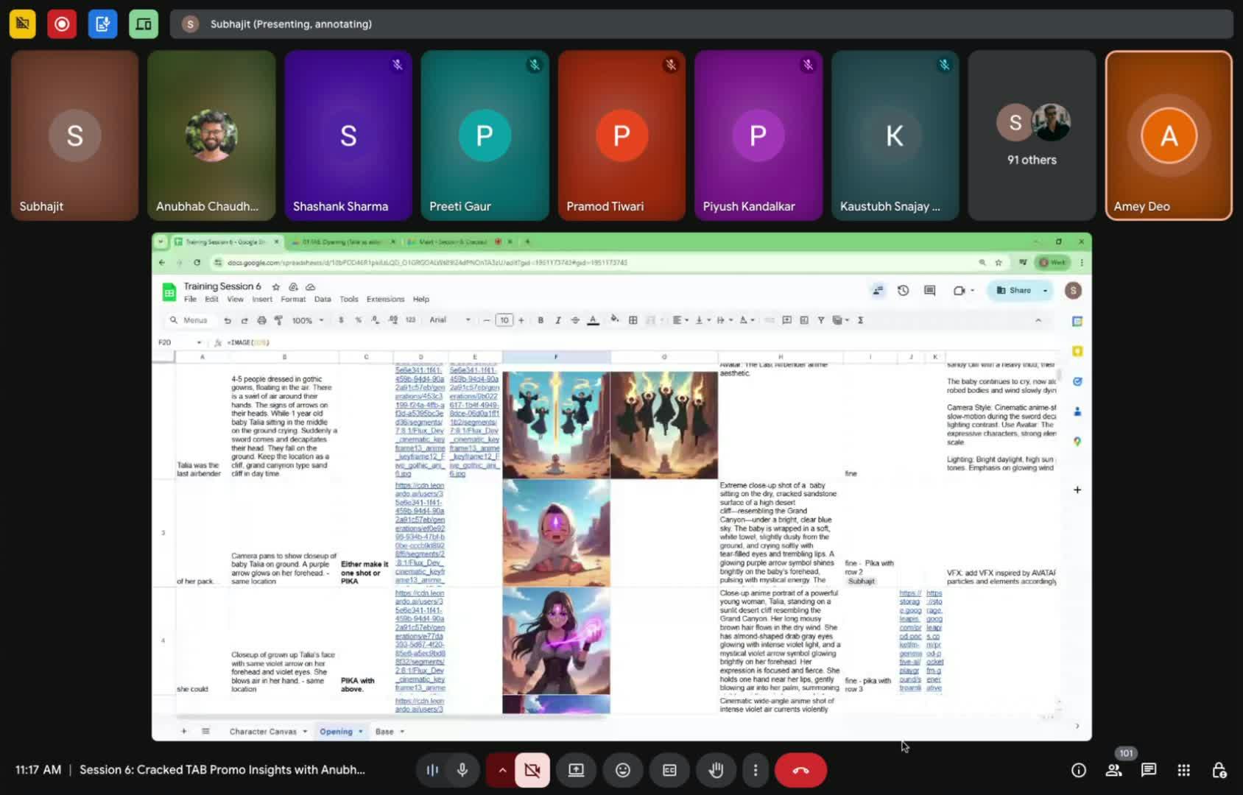The image size is (1243, 795).
Task: Send a reaction with the emoji icon
Action: 623,770
